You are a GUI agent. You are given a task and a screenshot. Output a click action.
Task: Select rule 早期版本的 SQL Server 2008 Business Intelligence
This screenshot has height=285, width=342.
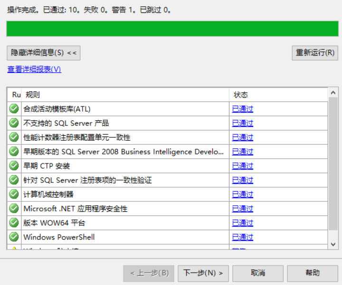(123, 152)
